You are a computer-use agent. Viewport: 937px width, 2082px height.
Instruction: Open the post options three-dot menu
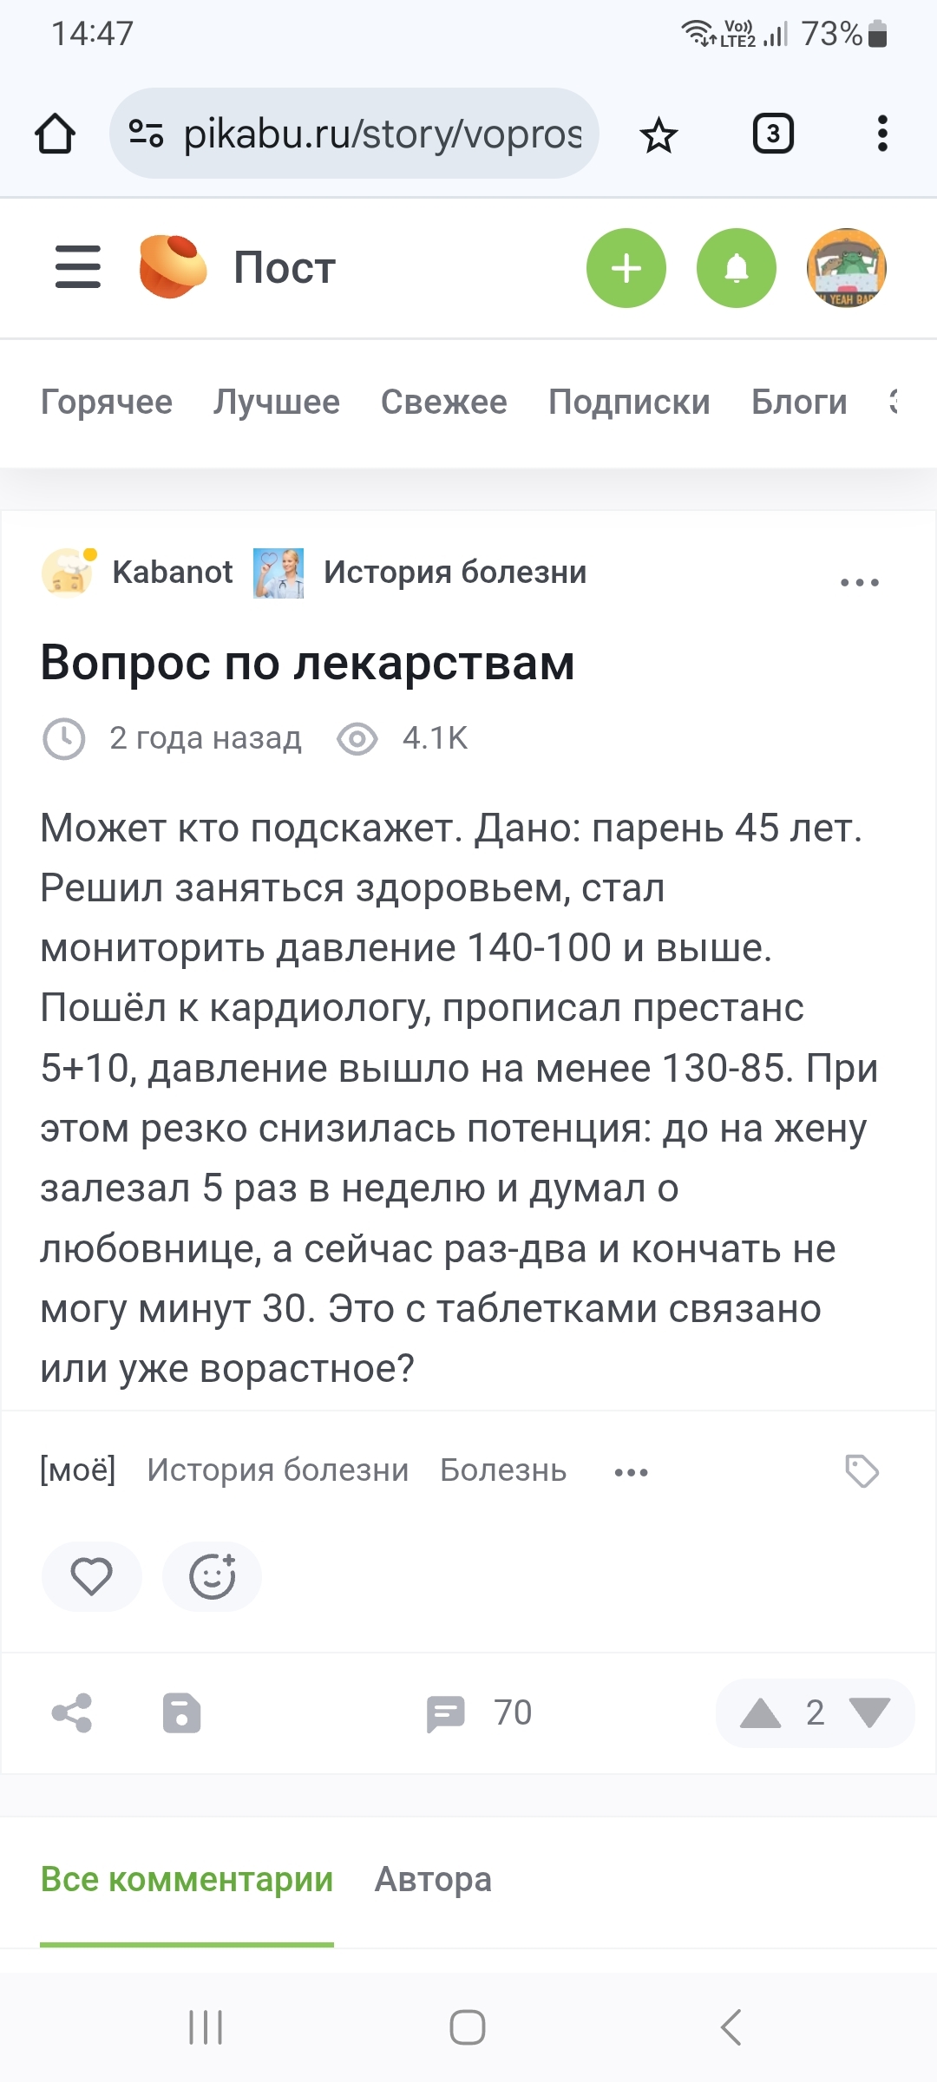(859, 582)
